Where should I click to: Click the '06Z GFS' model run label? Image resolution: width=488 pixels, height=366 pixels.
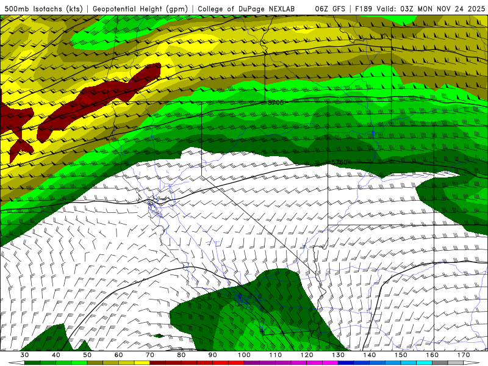(x=330, y=9)
